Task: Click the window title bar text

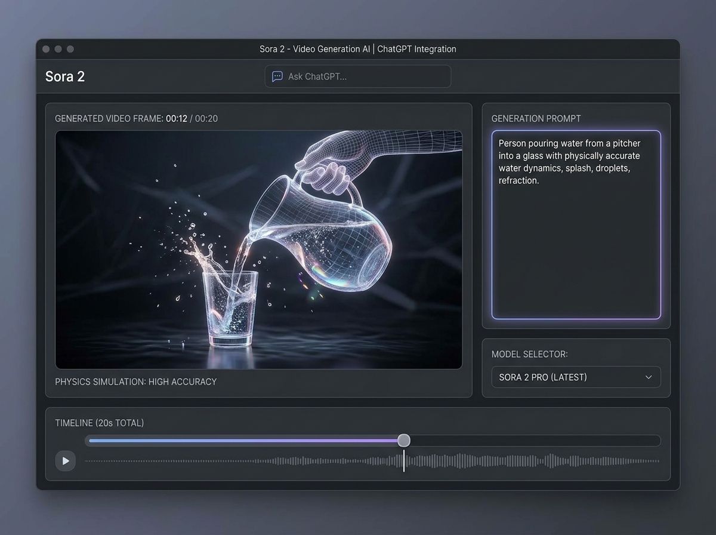Action: [358, 49]
